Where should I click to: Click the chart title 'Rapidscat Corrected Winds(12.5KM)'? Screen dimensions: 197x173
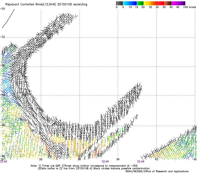point(31,5)
